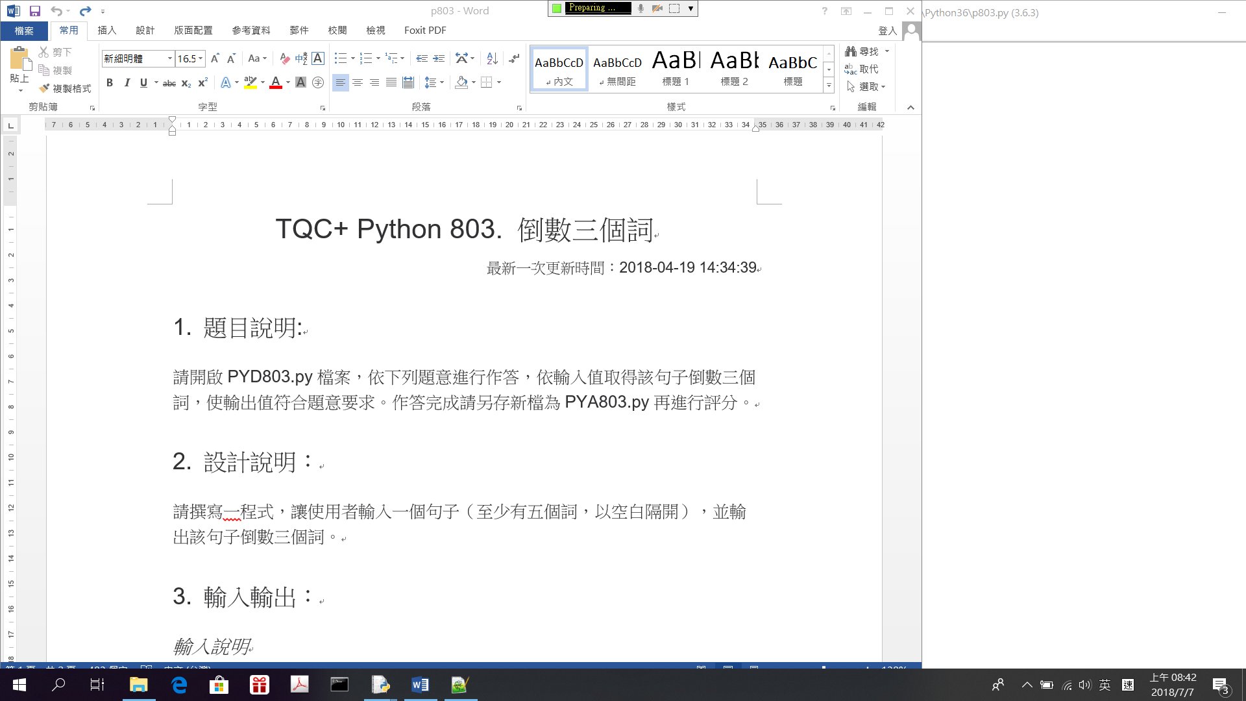Screen dimensions: 1246x701
Task: Decrease the paragraph indent
Action: [x=422, y=58]
